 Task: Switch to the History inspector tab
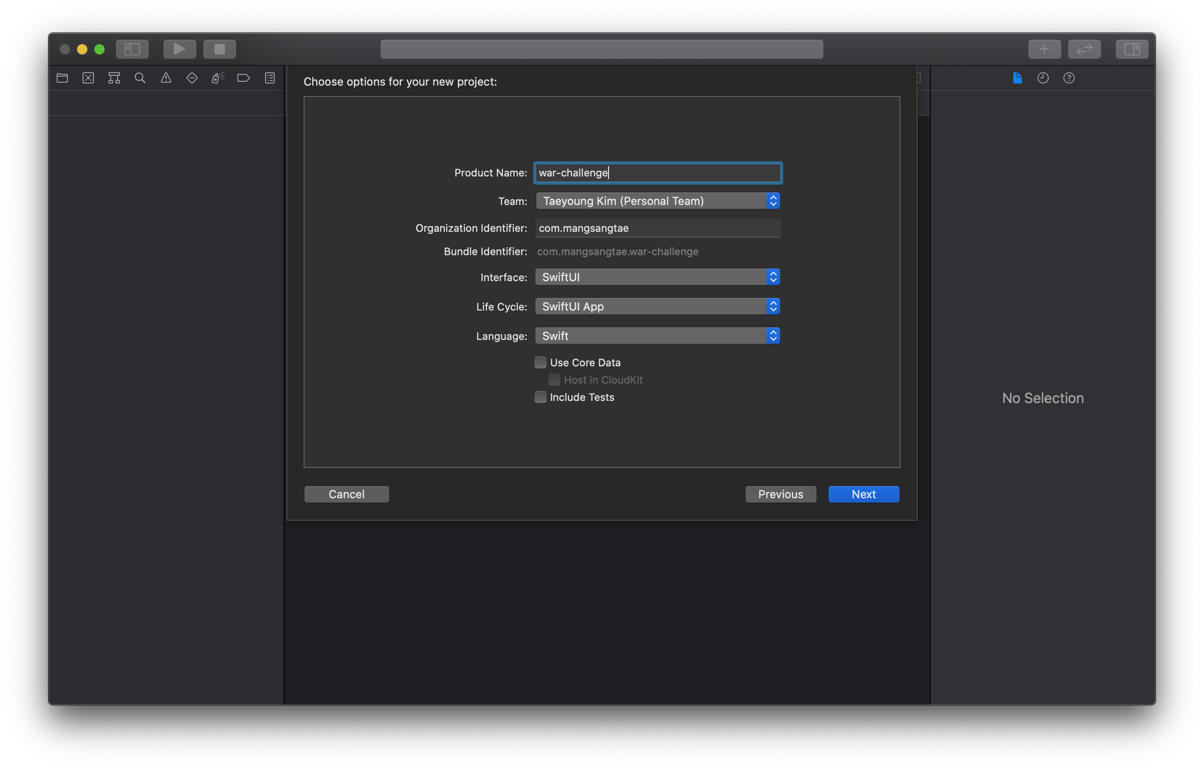(1043, 78)
